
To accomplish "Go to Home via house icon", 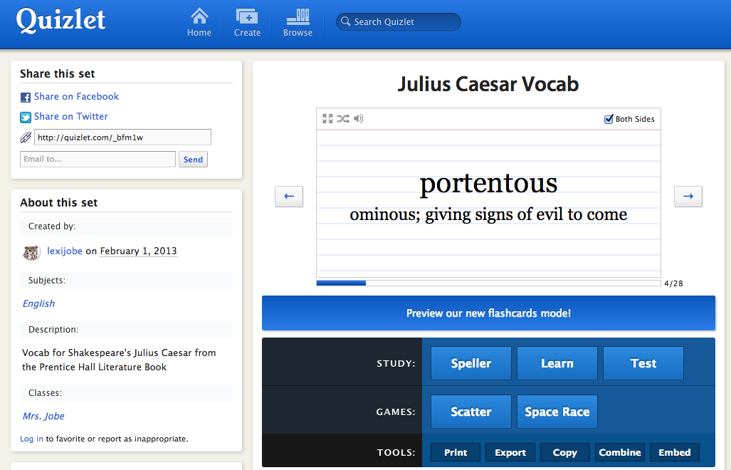I will point(199,16).
